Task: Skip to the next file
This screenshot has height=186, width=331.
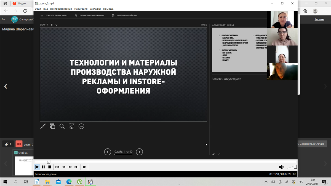Action: click(x=76, y=167)
